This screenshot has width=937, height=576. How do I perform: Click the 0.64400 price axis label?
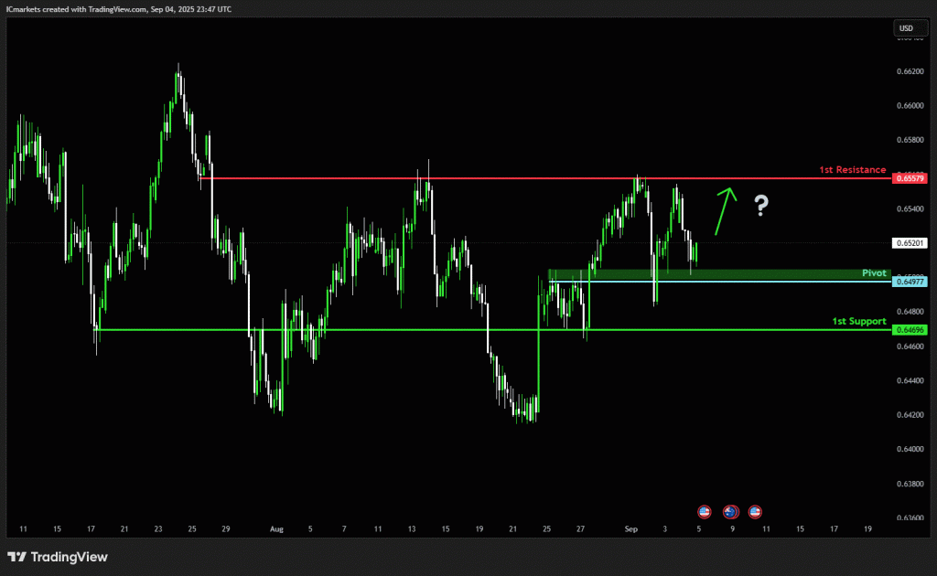(x=910, y=380)
